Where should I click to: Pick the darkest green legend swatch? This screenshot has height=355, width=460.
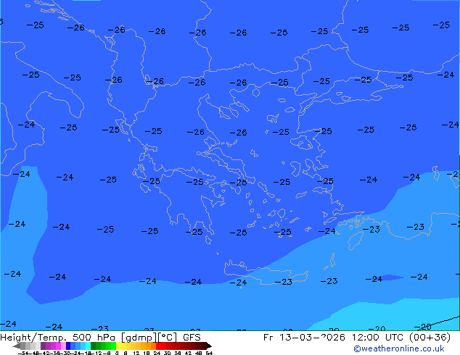click(94, 346)
